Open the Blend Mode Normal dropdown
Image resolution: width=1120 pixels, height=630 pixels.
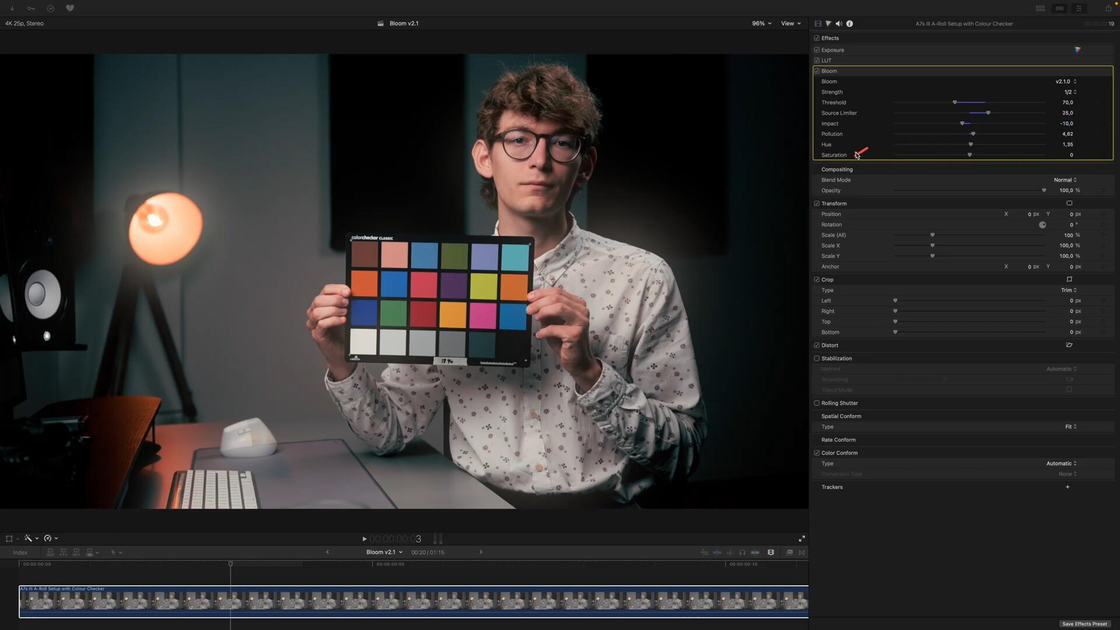(x=1065, y=180)
